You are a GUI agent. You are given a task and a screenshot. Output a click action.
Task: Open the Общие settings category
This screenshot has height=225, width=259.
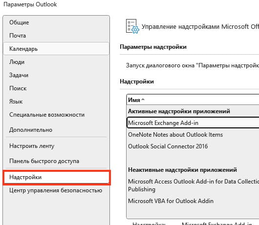tap(56, 22)
